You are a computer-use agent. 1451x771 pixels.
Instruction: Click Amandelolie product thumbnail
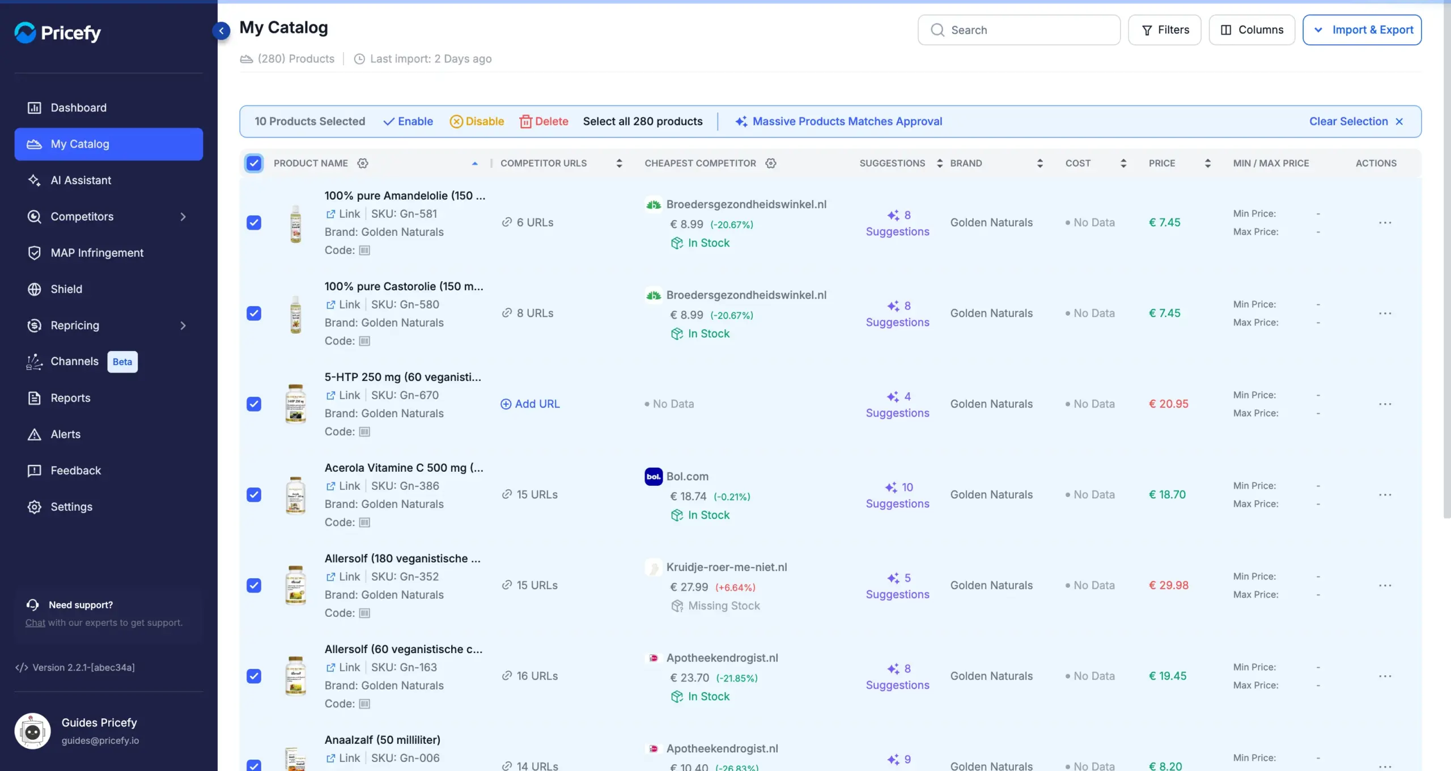pyautogui.click(x=295, y=223)
